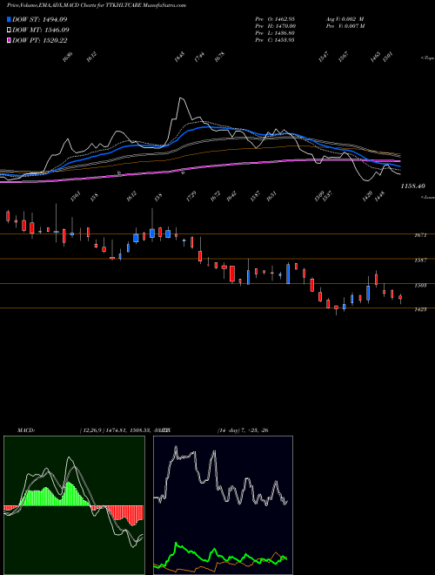The height and width of the screenshot is (575, 435).
Task: Click the white price line peak in the EMA chart
Action: (180, 98)
